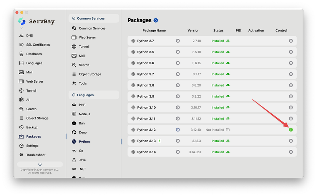Click the Not Installed status icon for Python 3.12
Viewport: 317px width, 196px height.
(x=228, y=130)
